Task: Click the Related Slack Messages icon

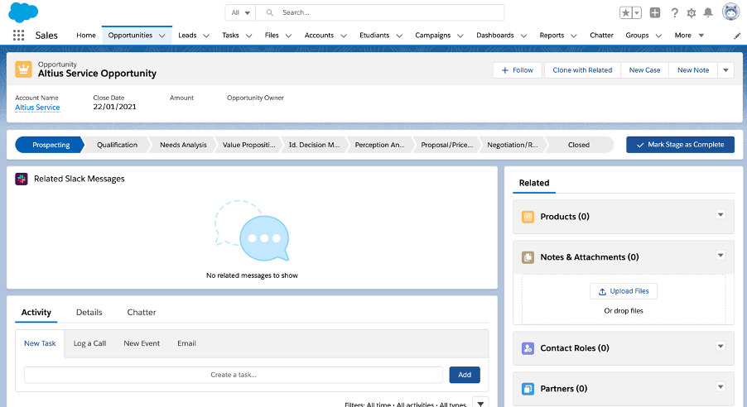Action: [22, 179]
